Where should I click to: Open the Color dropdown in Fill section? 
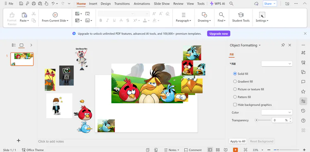277,112
